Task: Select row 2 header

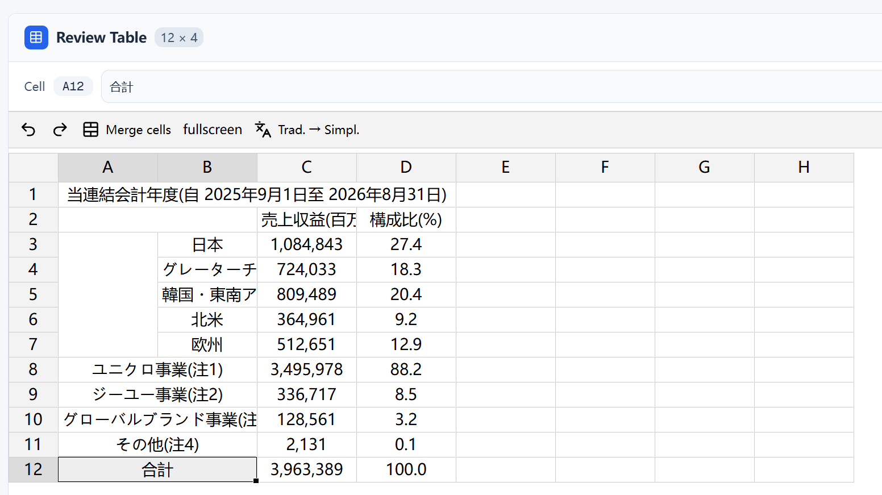Action: [34, 219]
